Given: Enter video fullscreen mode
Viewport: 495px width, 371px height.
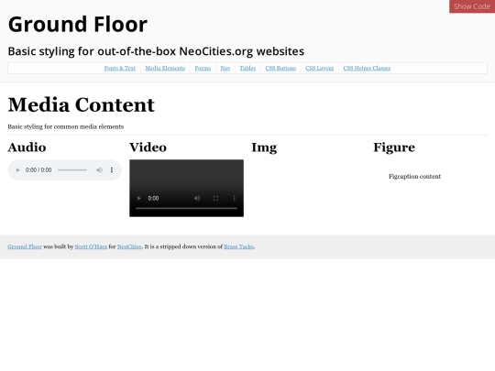Looking at the screenshot, I should click(215, 198).
